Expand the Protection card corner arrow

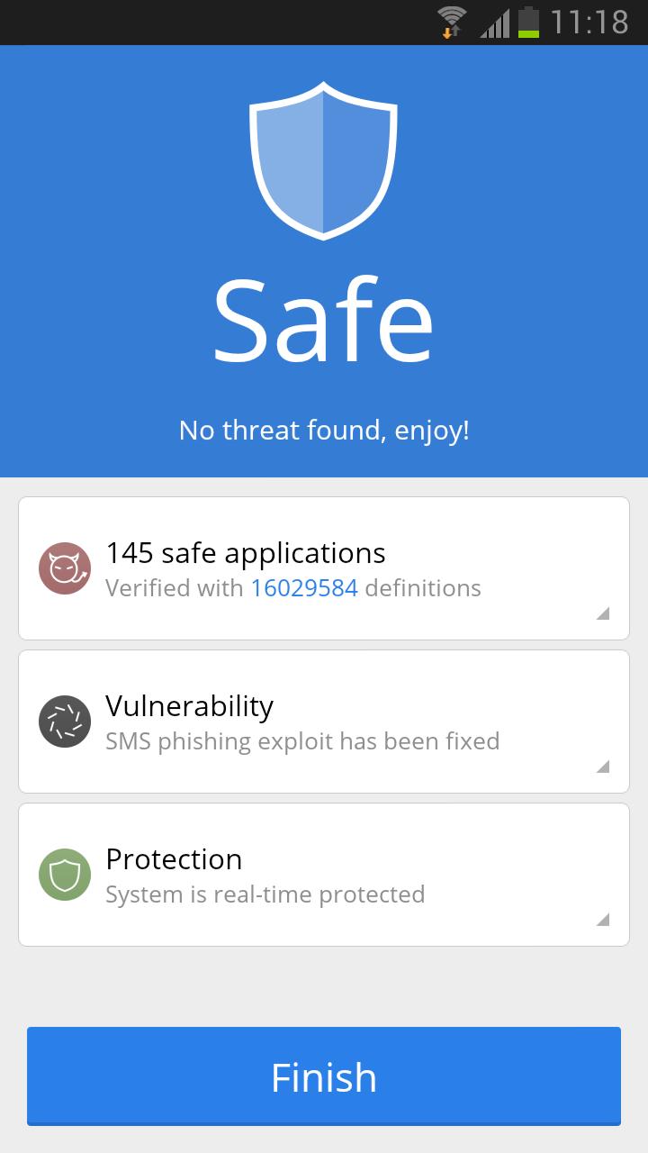(603, 920)
